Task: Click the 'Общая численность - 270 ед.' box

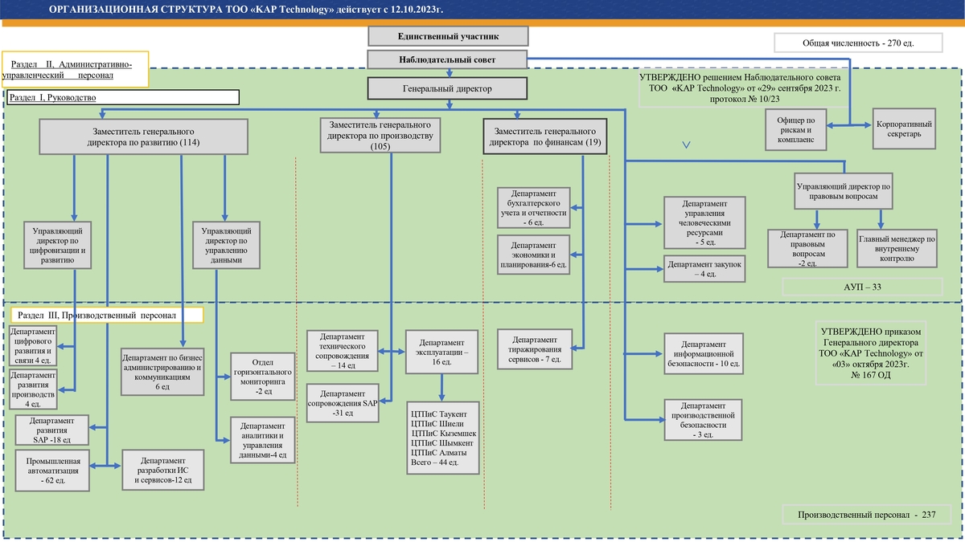Action: pos(858,43)
